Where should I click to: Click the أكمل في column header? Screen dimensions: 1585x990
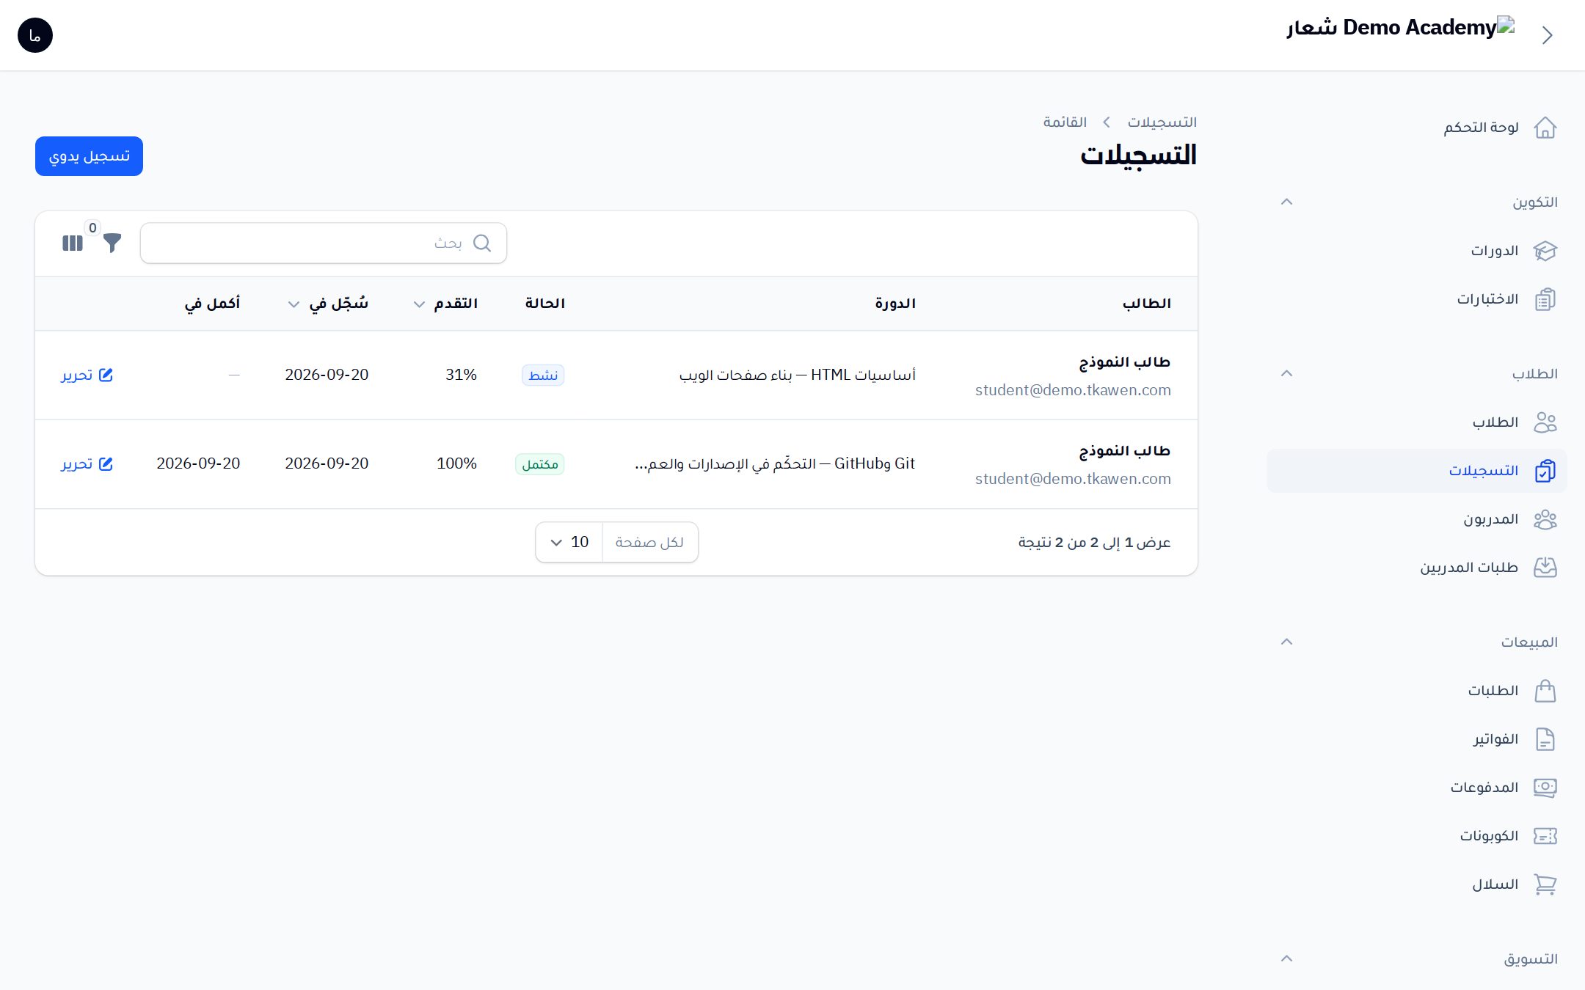click(212, 304)
